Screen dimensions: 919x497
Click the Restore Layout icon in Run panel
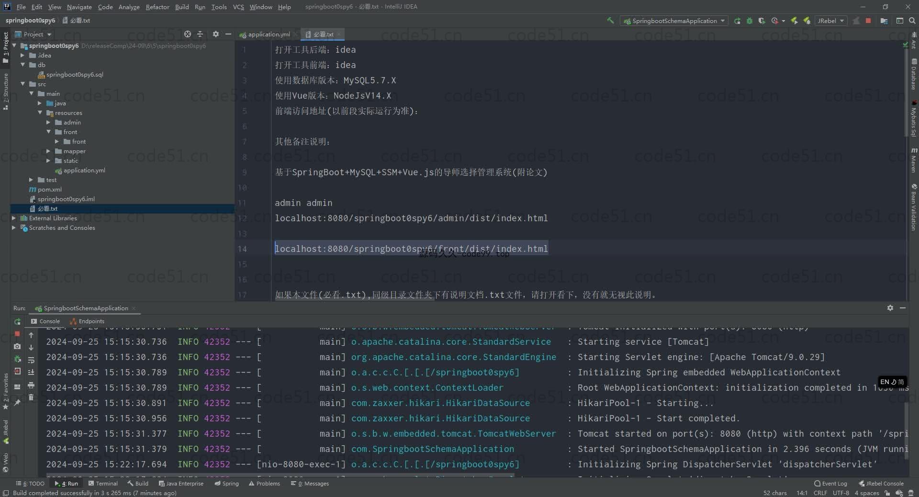click(17, 386)
